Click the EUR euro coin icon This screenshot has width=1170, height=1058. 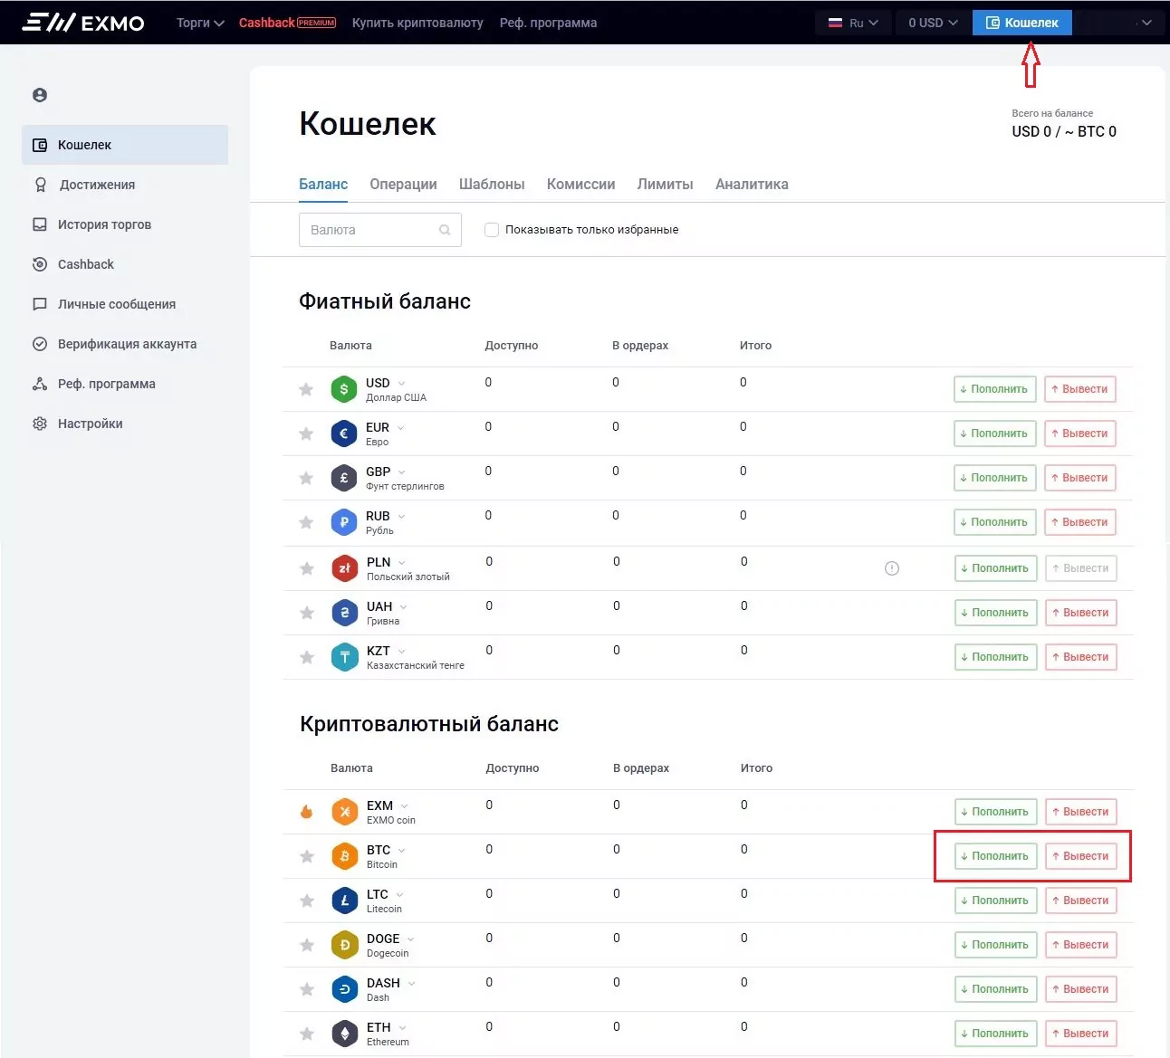(343, 434)
